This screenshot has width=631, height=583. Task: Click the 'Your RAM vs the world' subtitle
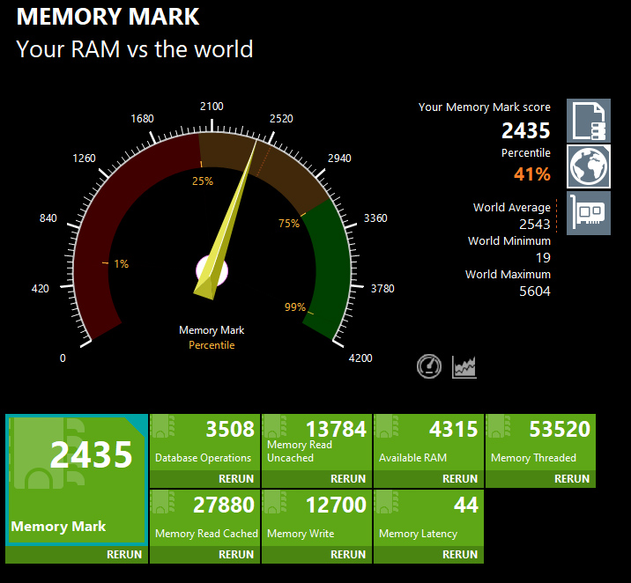(x=135, y=49)
